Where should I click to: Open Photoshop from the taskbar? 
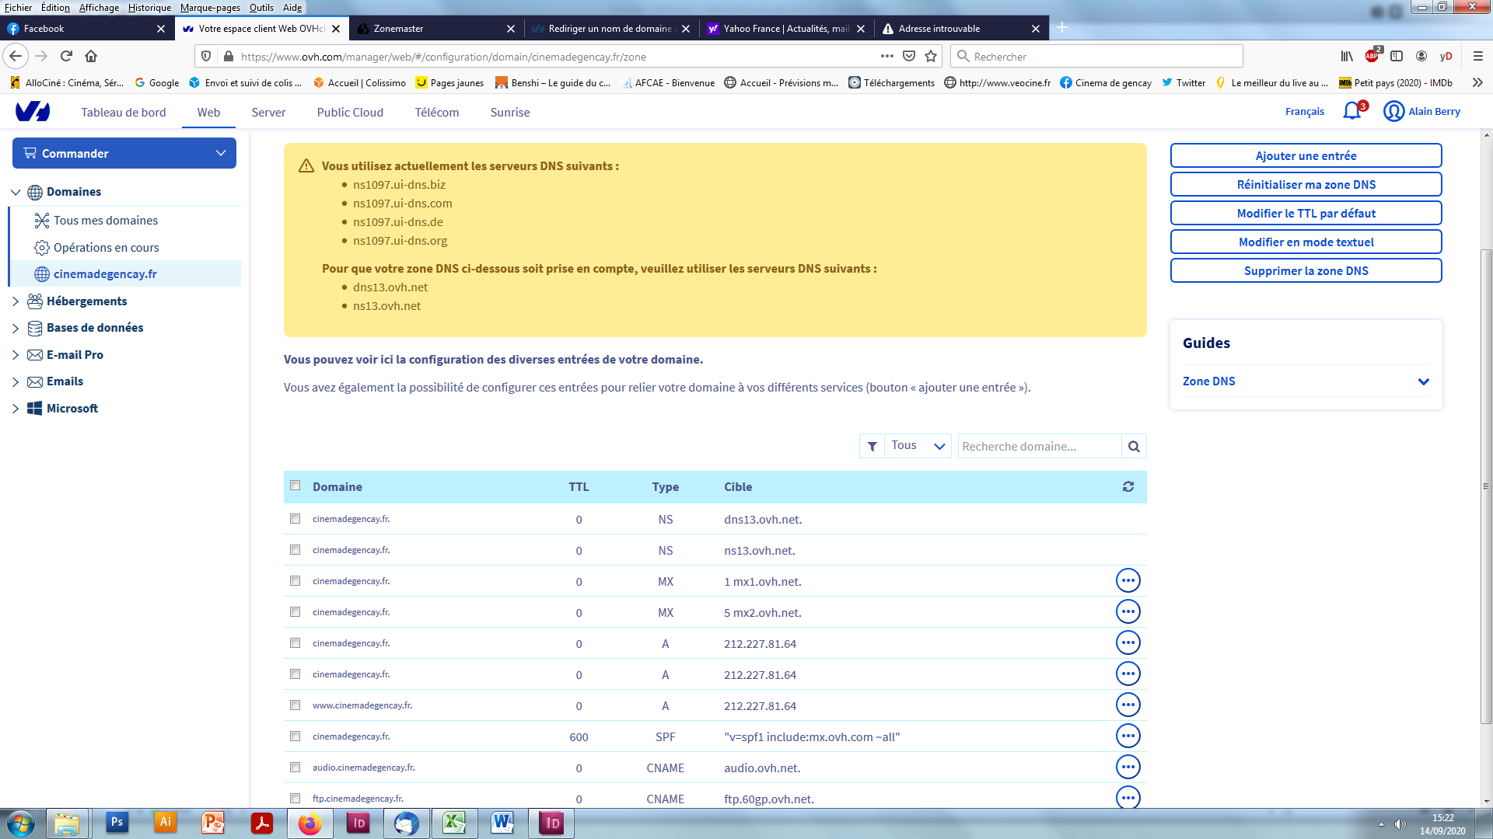[x=117, y=822]
